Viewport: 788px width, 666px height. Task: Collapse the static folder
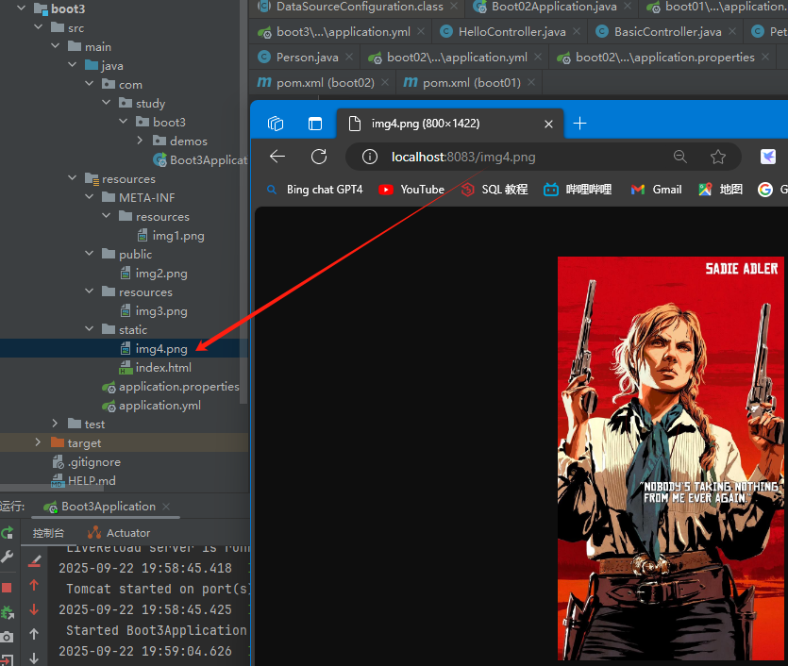tap(90, 329)
